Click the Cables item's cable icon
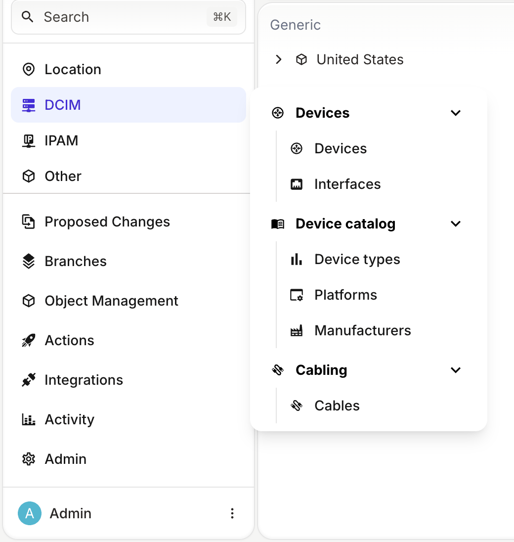 (297, 405)
